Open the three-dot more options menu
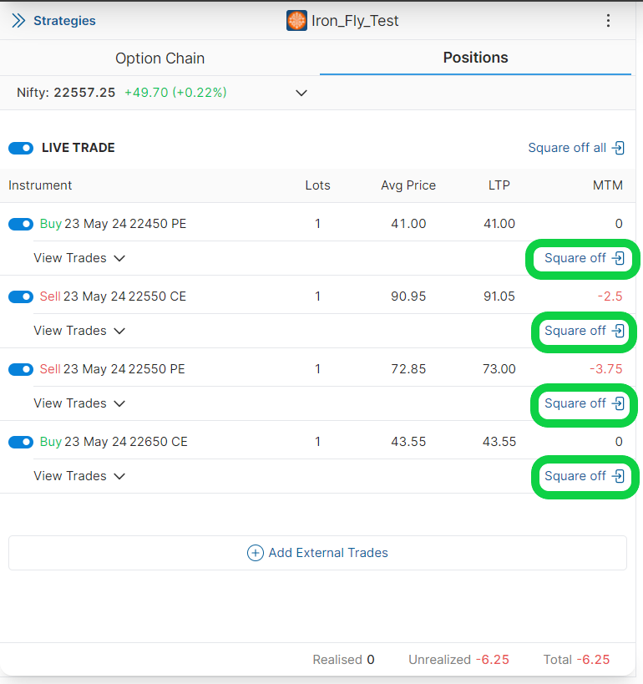This screenshot has height=684, width=643. (608, 21)
